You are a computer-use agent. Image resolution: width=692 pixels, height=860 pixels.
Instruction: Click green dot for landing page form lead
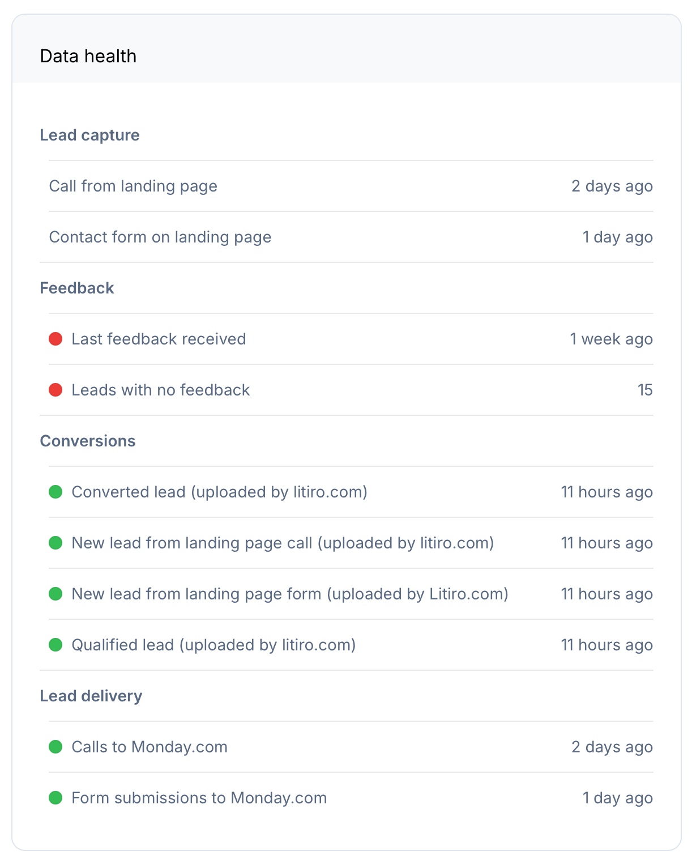click(55, 594)
